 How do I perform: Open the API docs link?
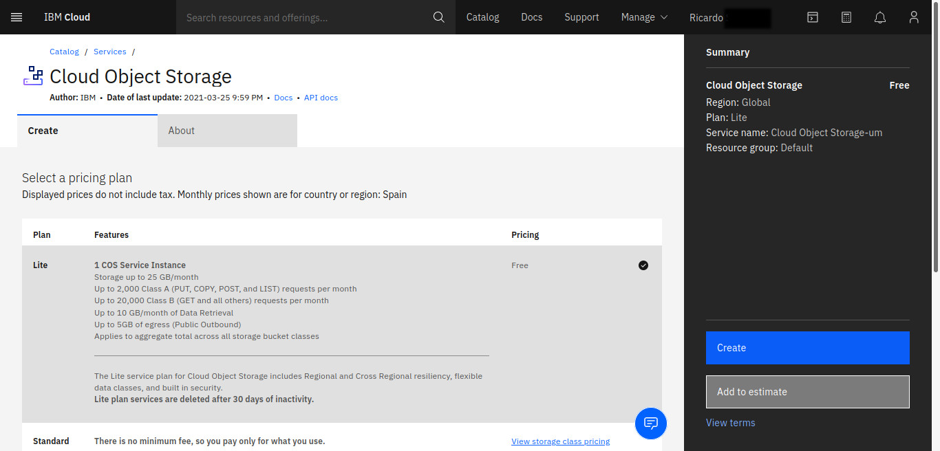coord(321,98)
